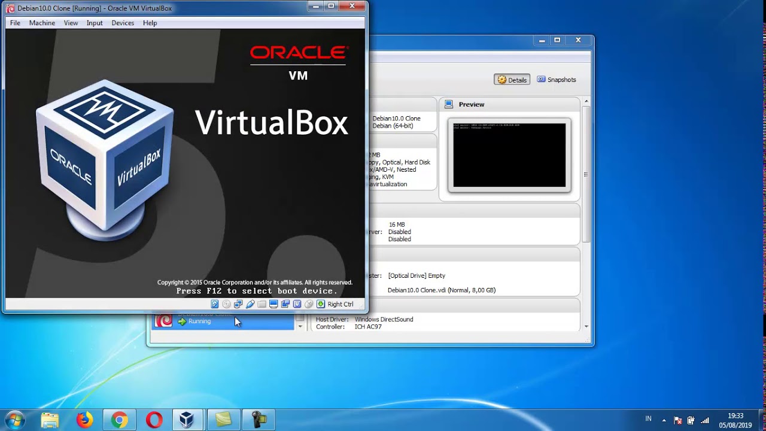Click the network signal tray icon
The width and height of the screenshot is (766, 431).
(705, 420)
